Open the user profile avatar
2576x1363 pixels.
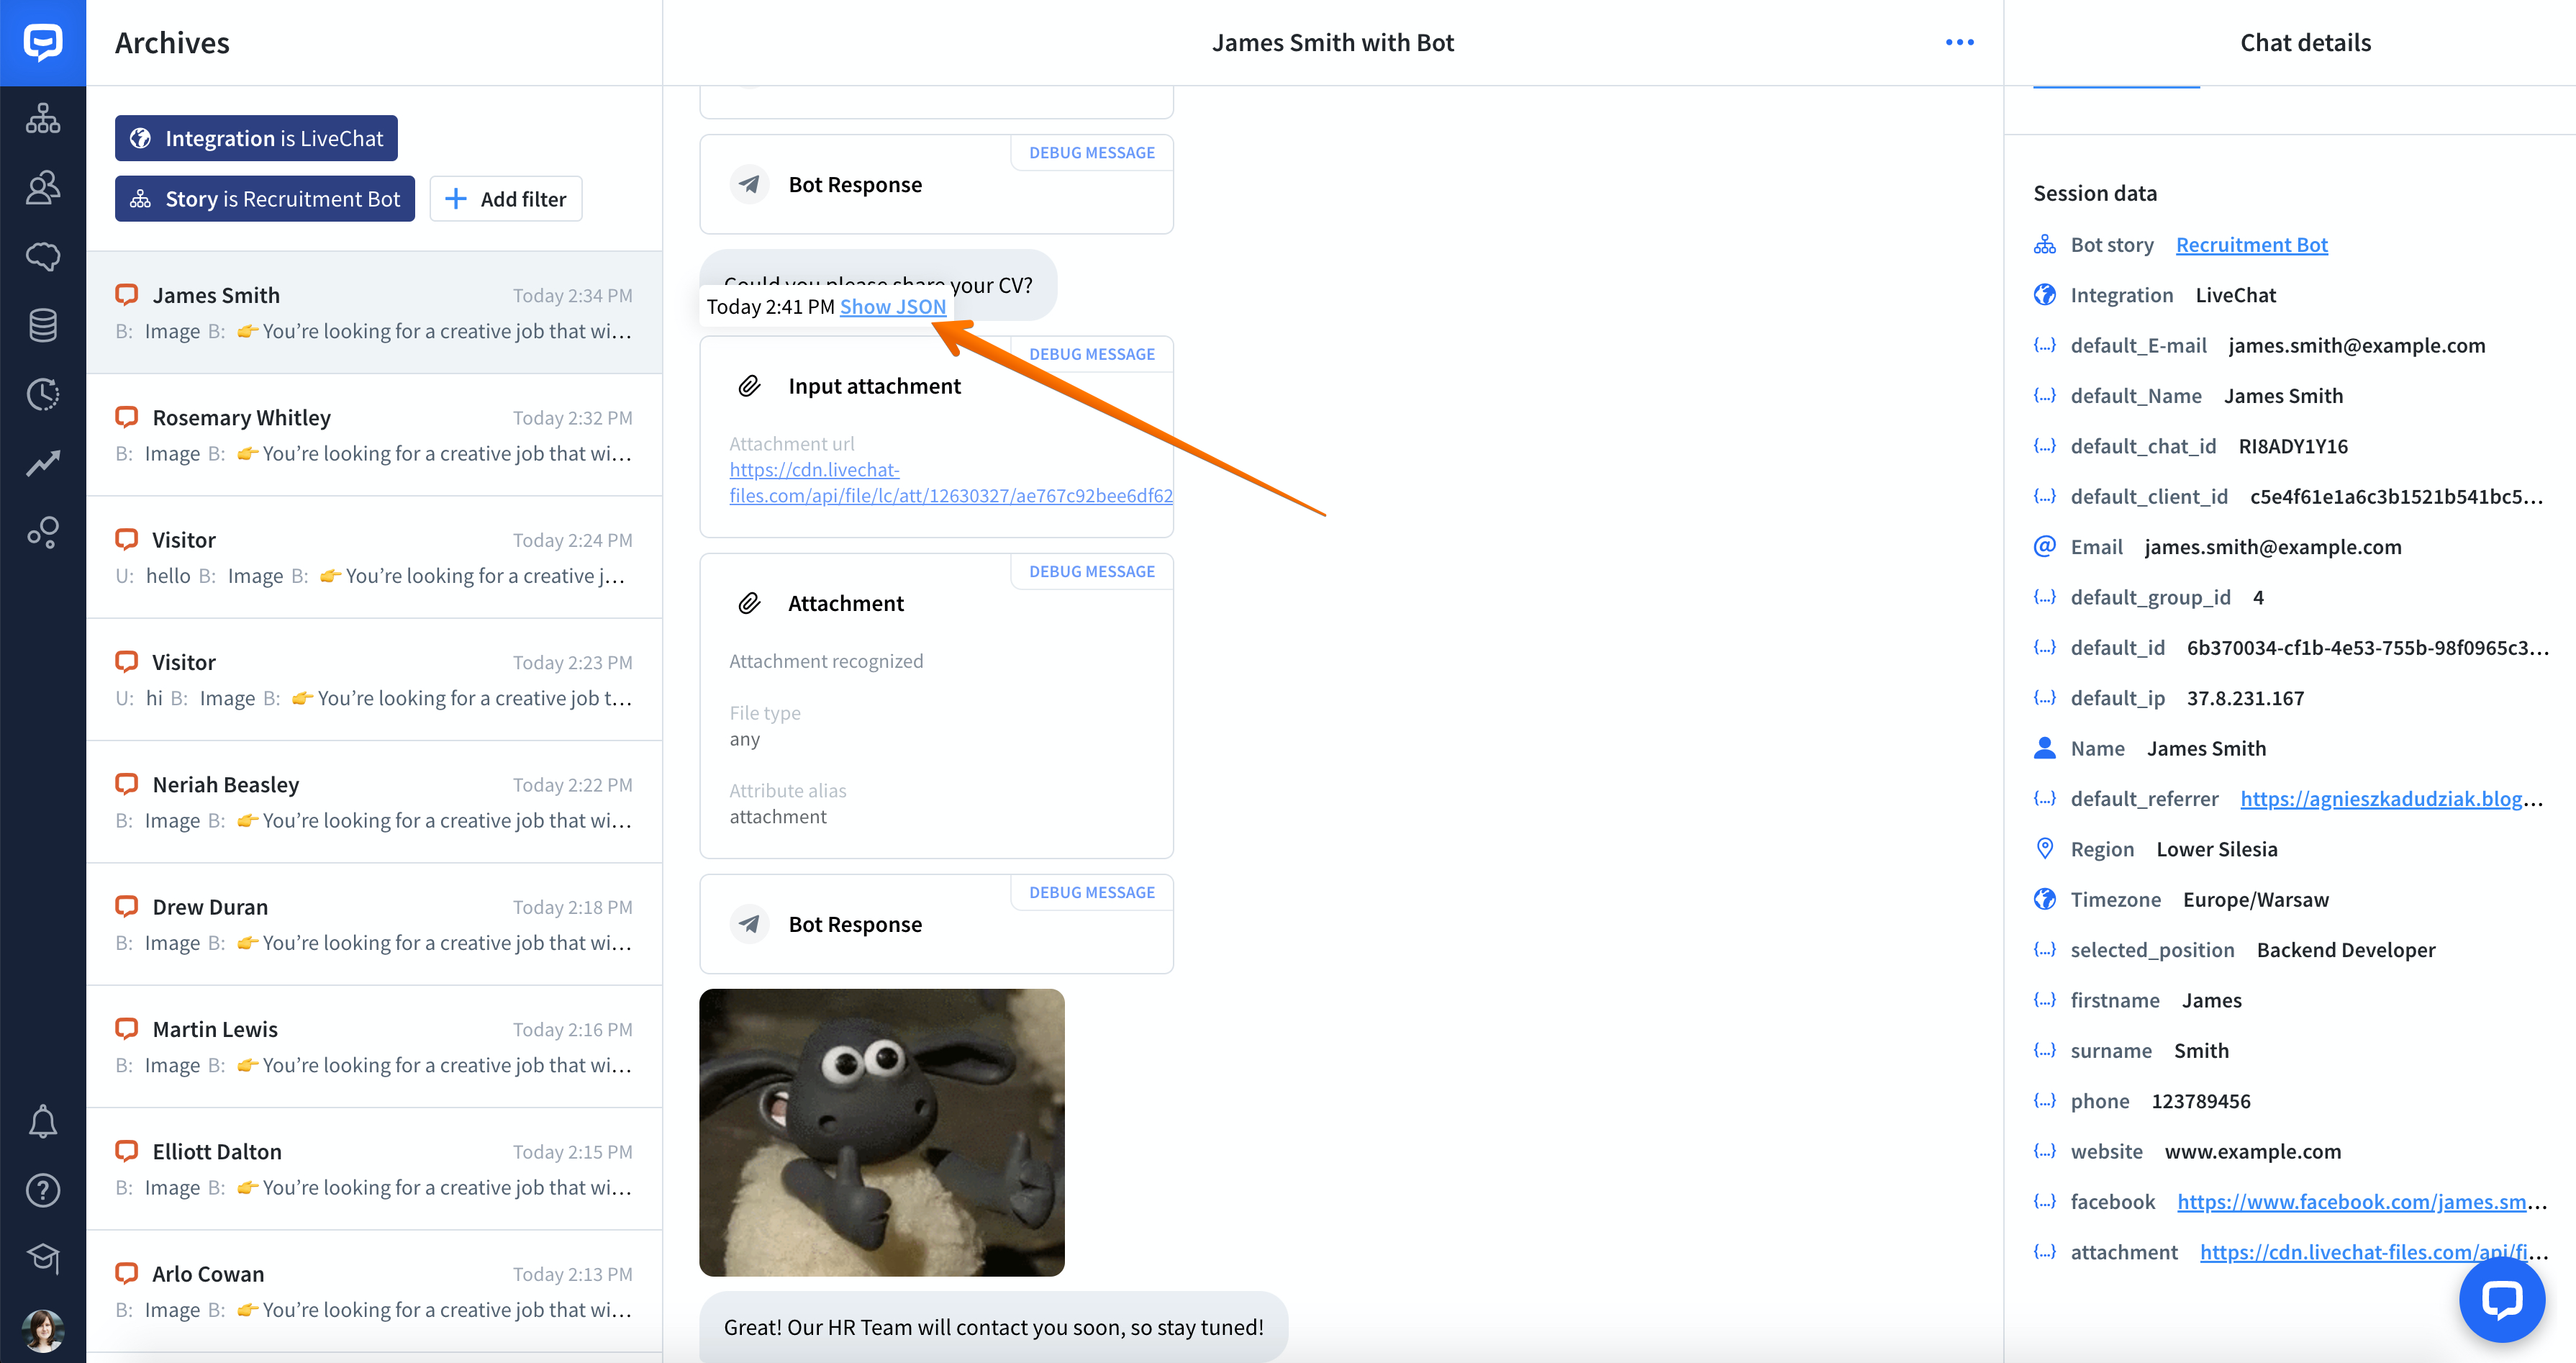[x=43, y=1330]
